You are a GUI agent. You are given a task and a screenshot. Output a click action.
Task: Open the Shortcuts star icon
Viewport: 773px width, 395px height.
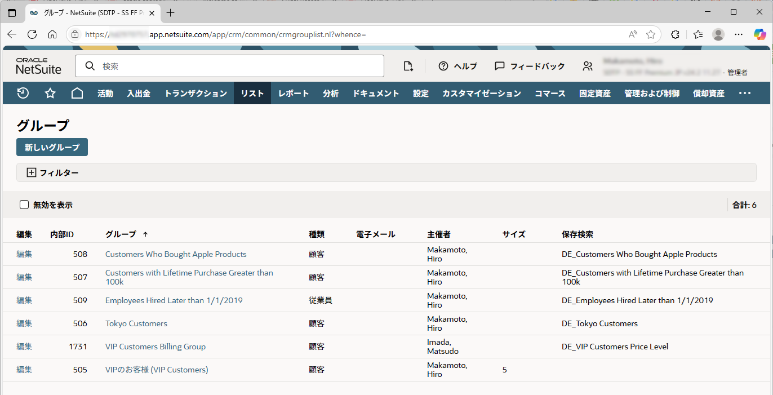coord(50,93)
